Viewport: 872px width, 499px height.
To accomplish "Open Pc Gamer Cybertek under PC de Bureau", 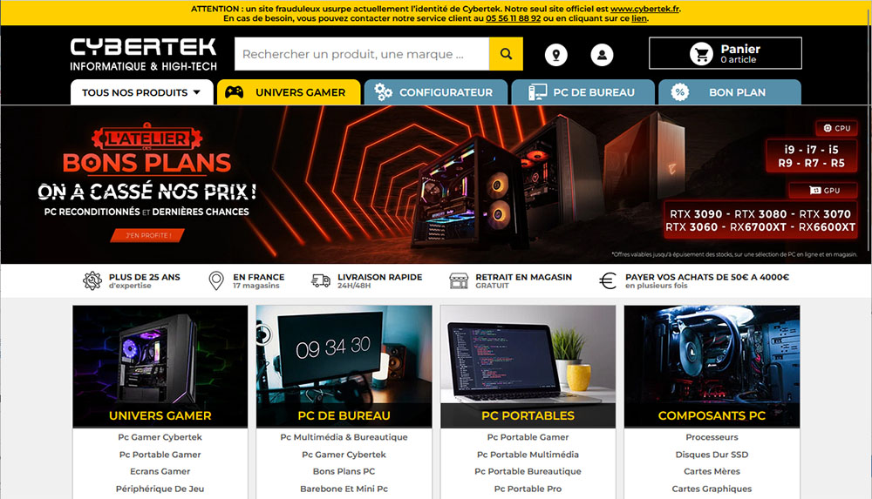I will 344,455.
